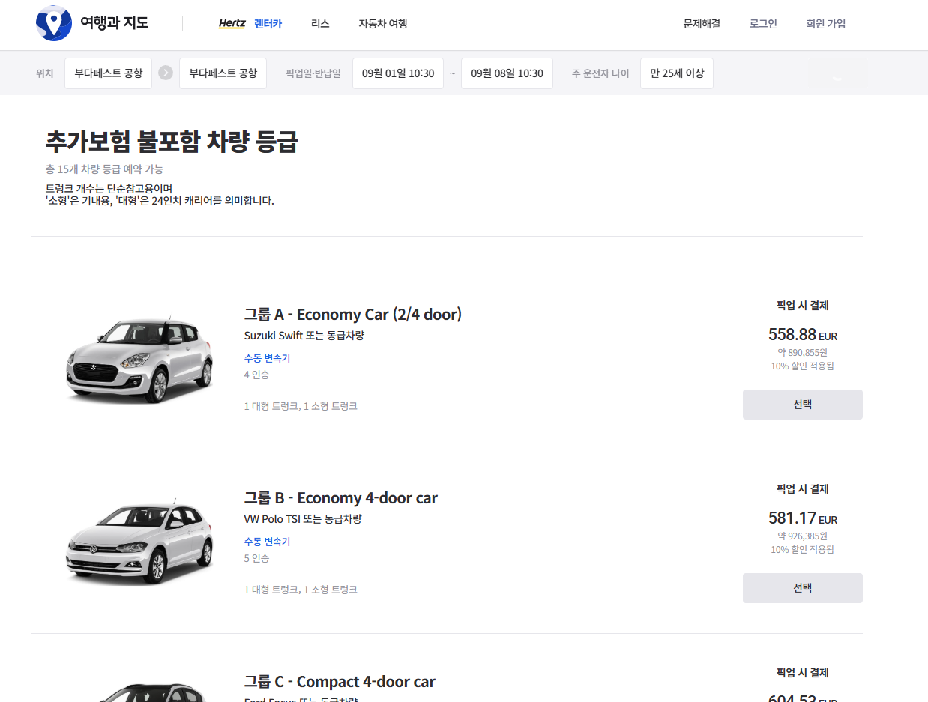Click the Hertz brand logo
928x702 pixels.
232,23
